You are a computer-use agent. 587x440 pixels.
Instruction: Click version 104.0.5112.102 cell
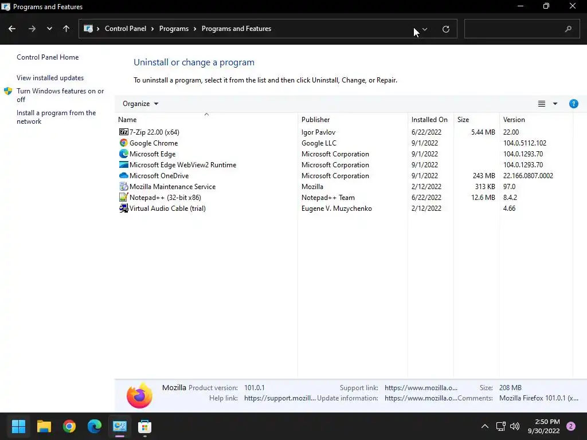(x=525, y=143)
